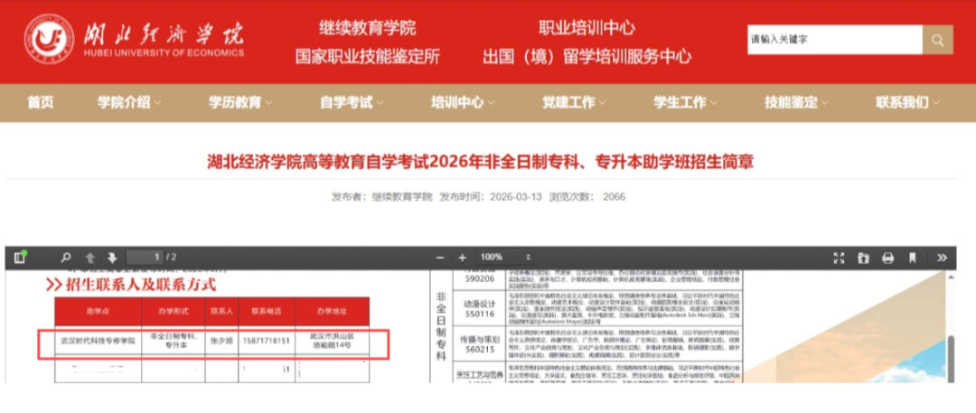Click the 办学地址 column header
This screenshot has width=976, height=413.
[332, 311]
